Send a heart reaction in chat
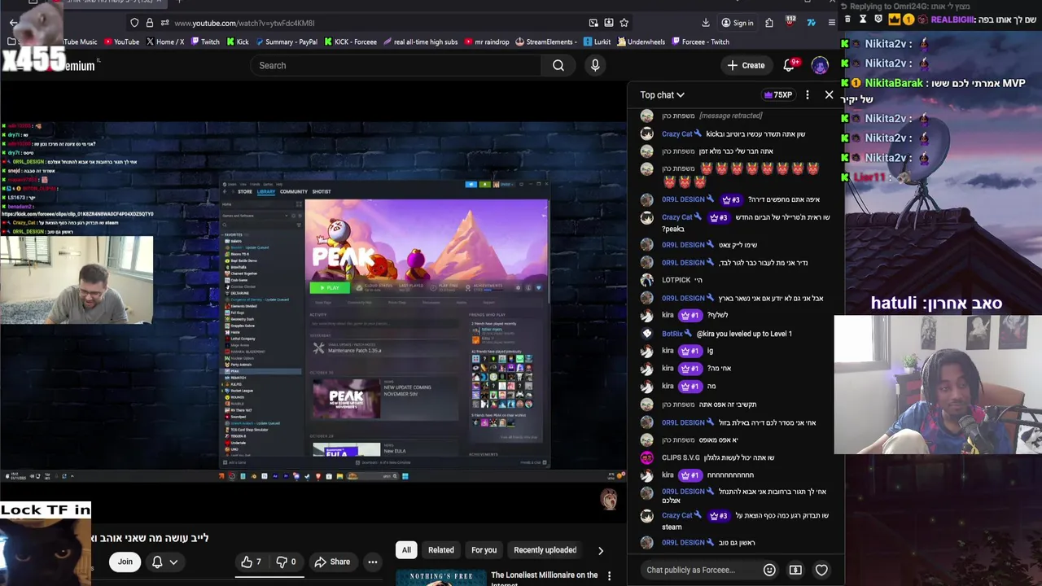 click(x=821, y=570)
